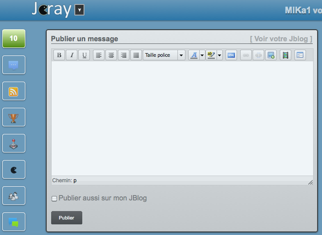Enable 'Publier aussi sur mon JBlog'
The height and width of the screenshot is (235, 322).
(x=54, y=199)
